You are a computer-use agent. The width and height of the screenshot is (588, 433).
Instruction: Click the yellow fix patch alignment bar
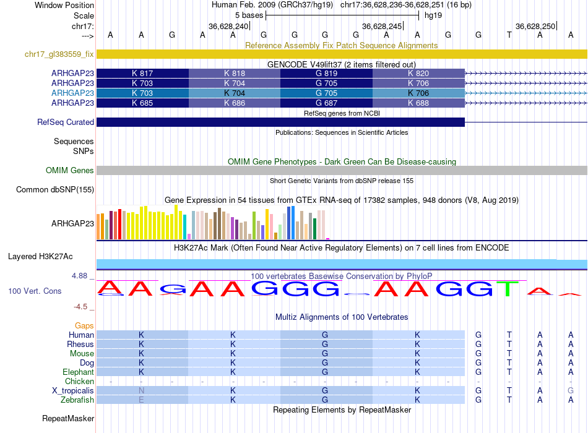coord(342,54)
